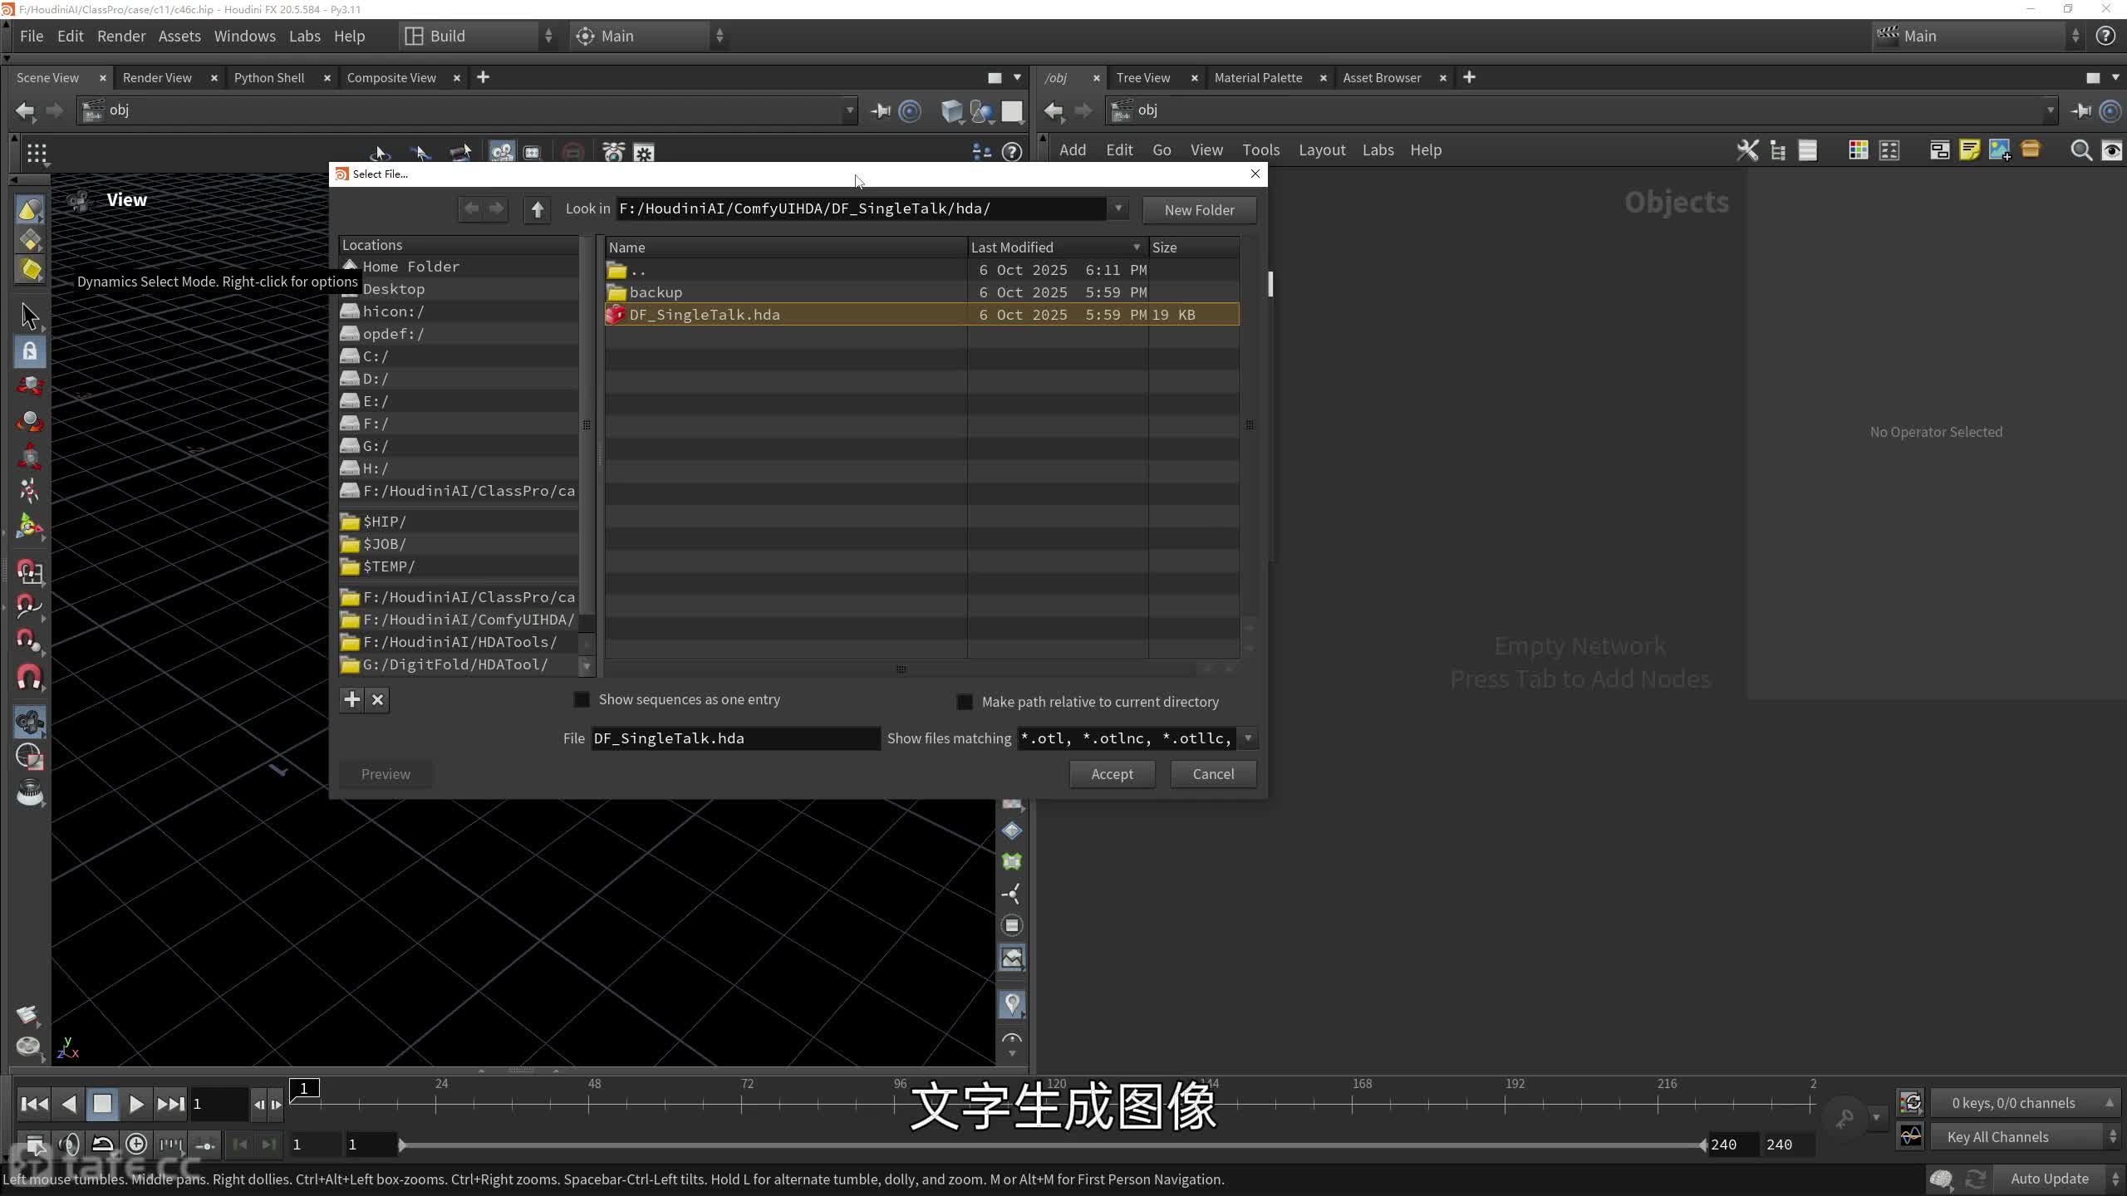Check Make path relative to current directory
The height and width of the screenshot is (1196, 2127).
964,702
